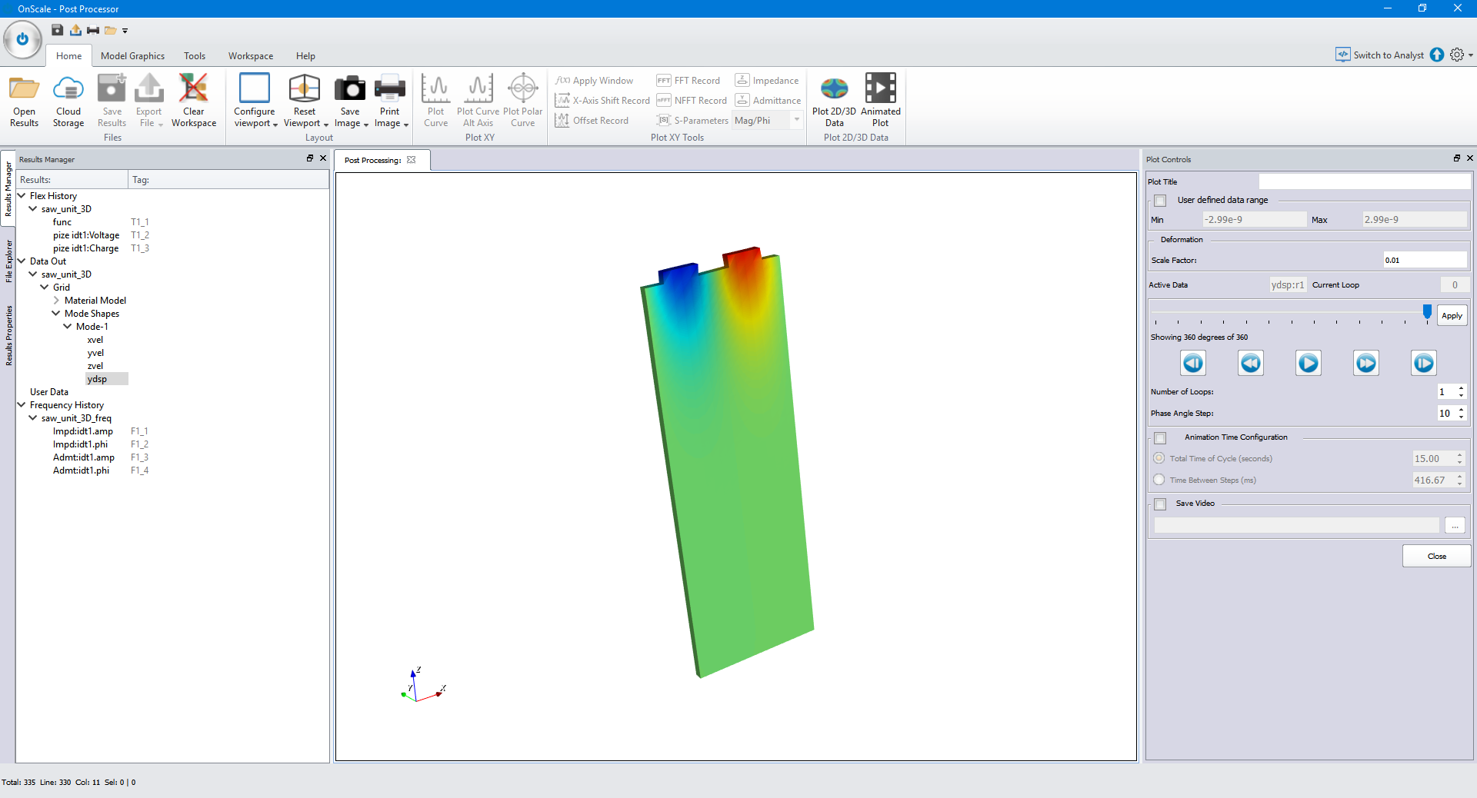Select the zvel tree item
This screenshot has width=1477, height=798.
95,365
